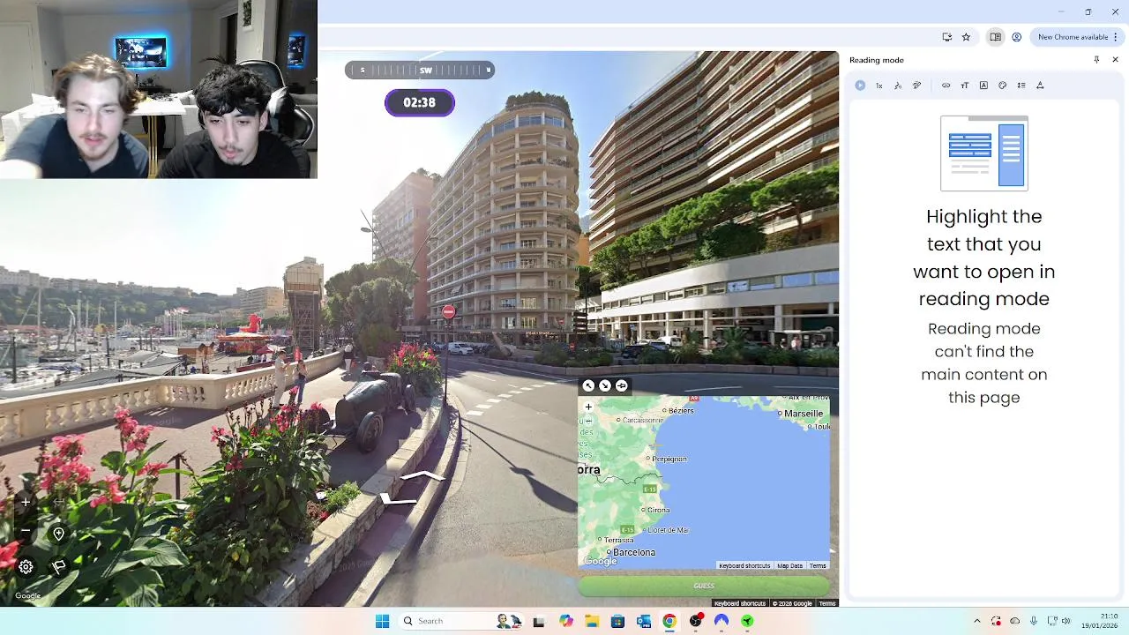Open the Chrome profile avatar
The image size is (1129, 635).
1016,37
